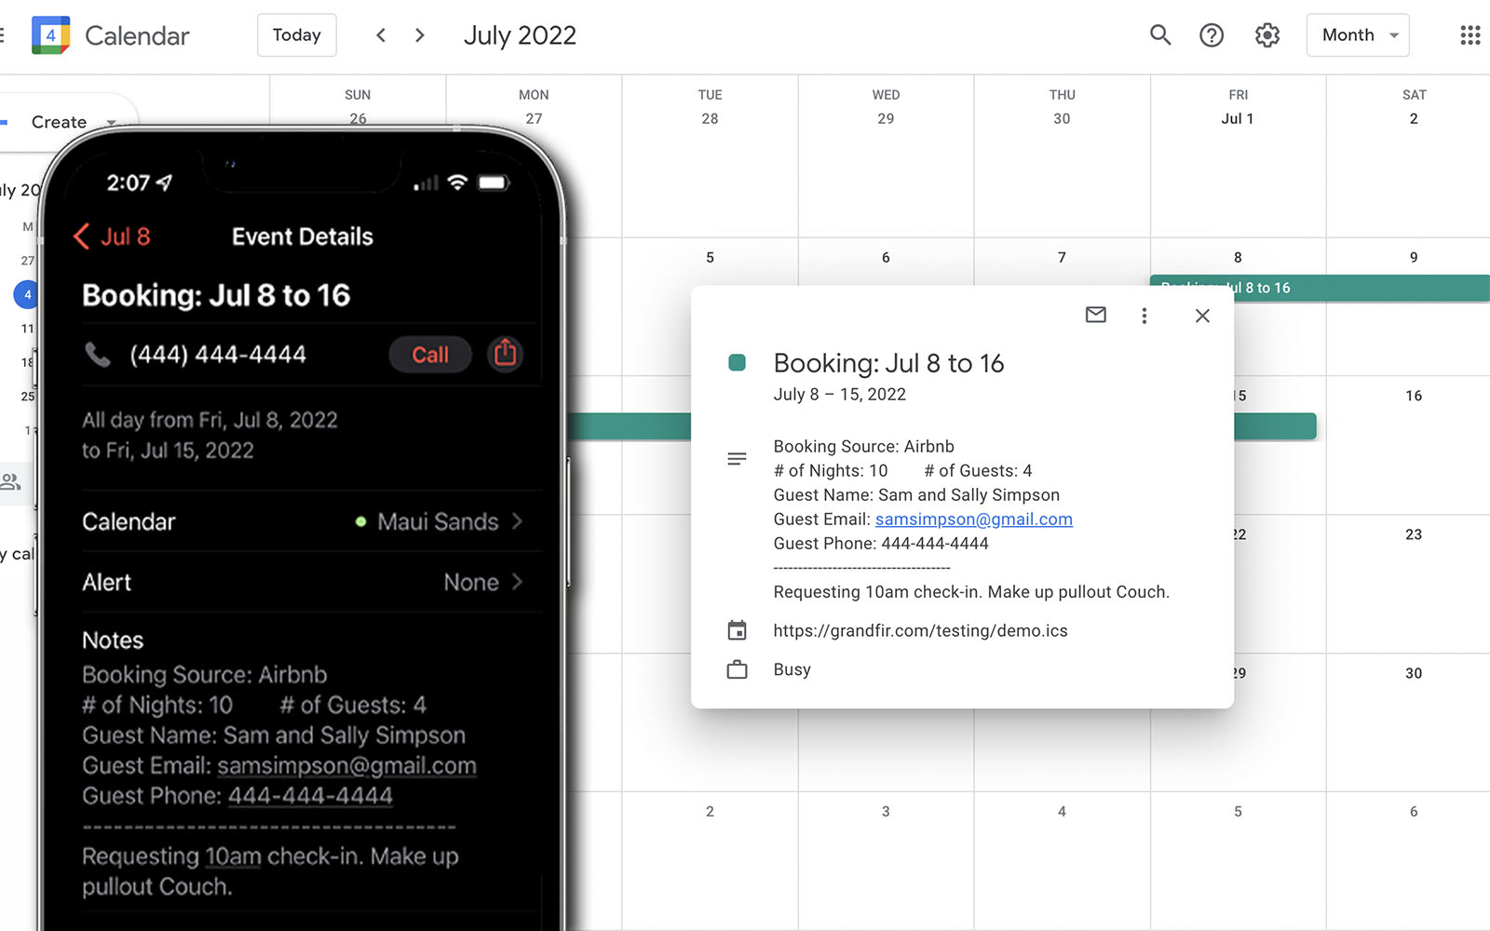Image resolution: width=1490 pixels, height=931 pixels.
Task: Click Thursday 7 date number
Action: (x=1062, y=257)
